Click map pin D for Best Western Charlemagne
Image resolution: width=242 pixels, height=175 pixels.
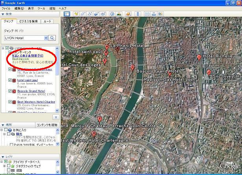coord(94,134)
